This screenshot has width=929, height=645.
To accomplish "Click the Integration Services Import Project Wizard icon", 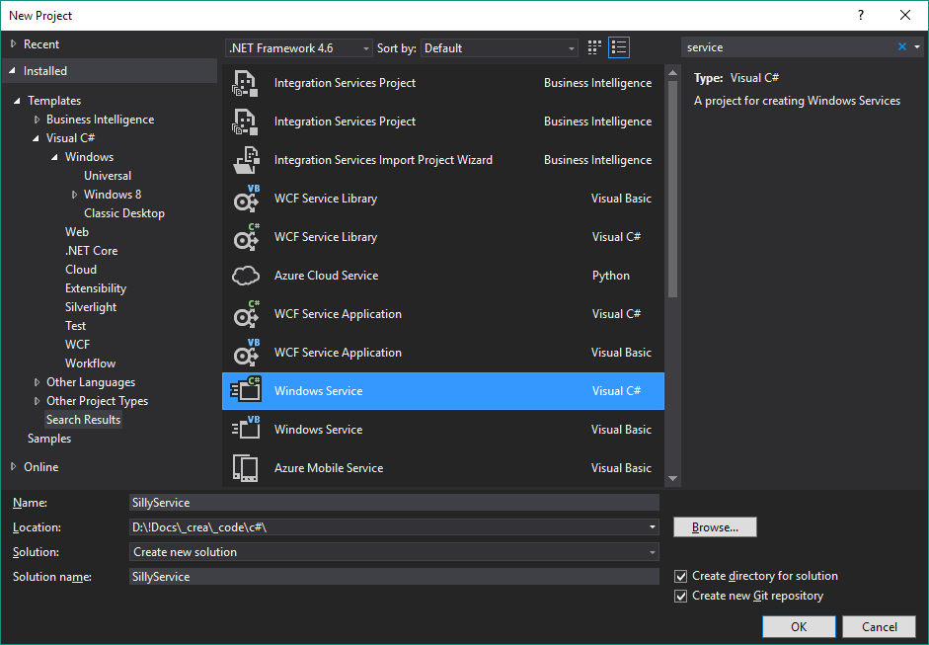I will (245, 160).
